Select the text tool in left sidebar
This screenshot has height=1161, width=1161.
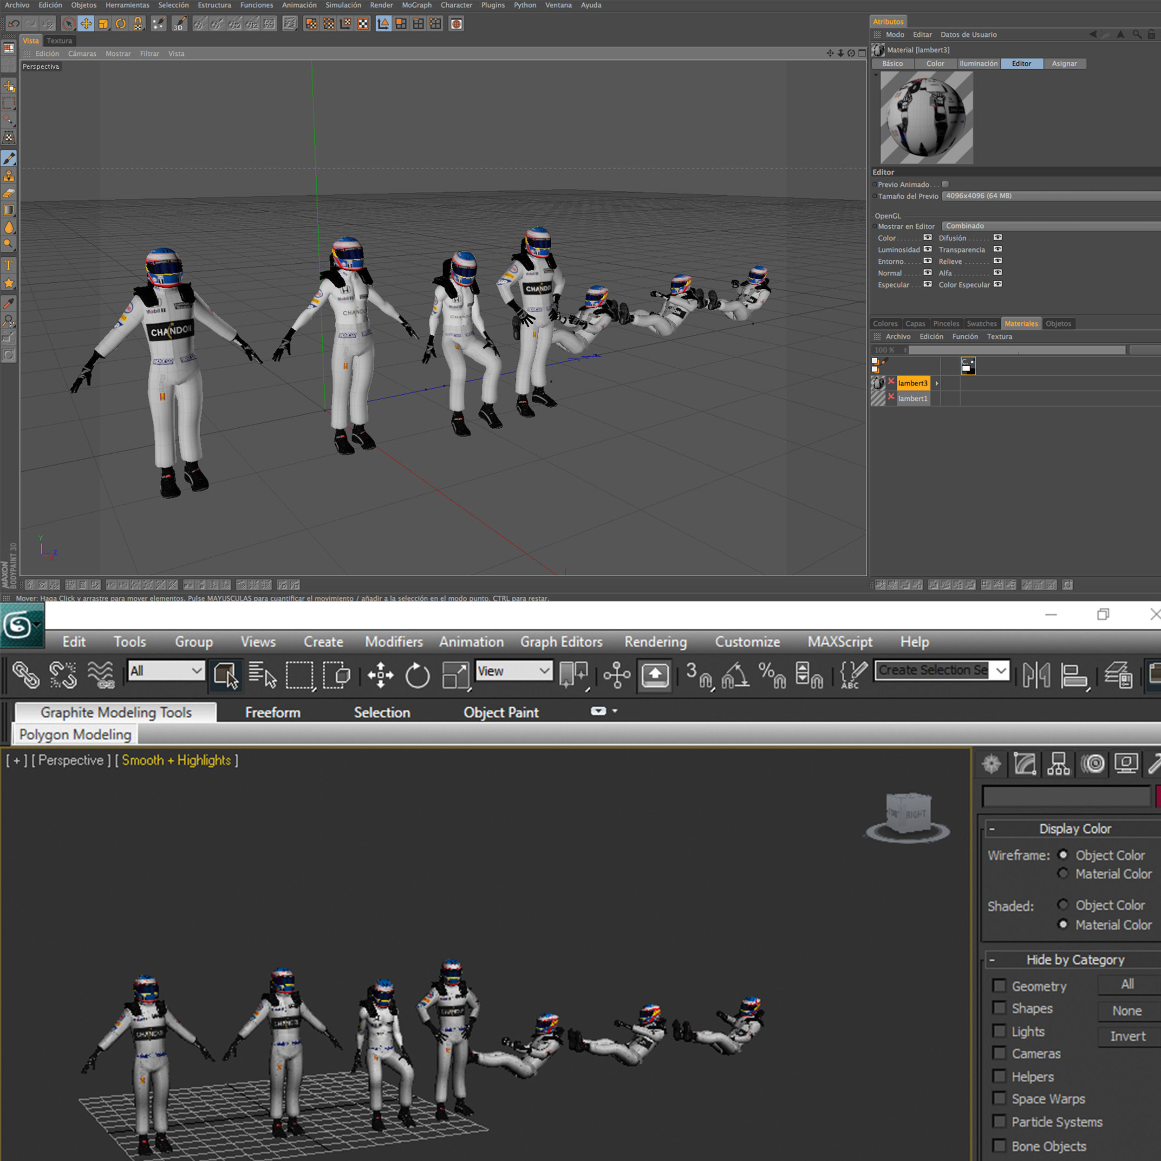(9, 265)
